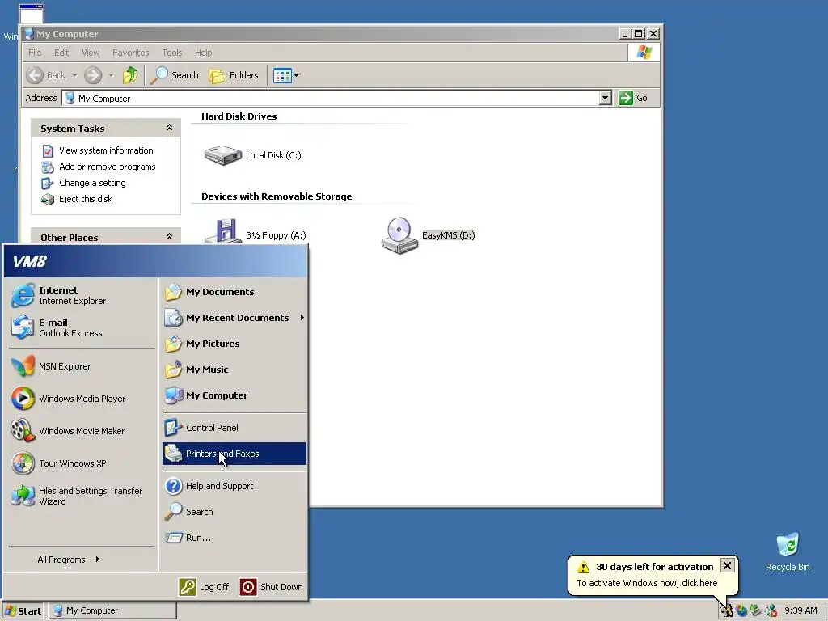Collapse the Other Places panel

[169, 237]
